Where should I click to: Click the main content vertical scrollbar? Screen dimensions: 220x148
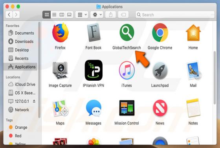point(214,78)
